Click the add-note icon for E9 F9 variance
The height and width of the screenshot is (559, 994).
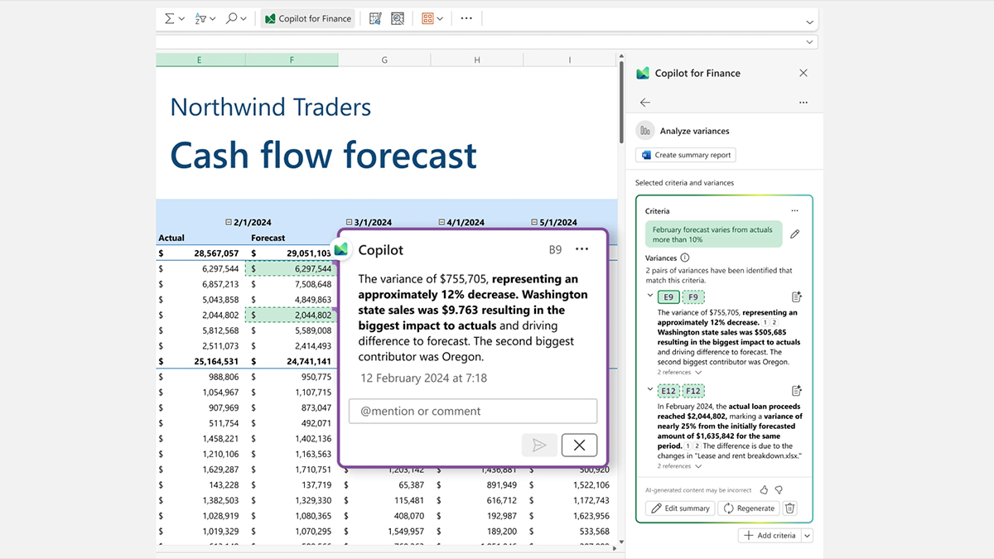tap(797, 297)
